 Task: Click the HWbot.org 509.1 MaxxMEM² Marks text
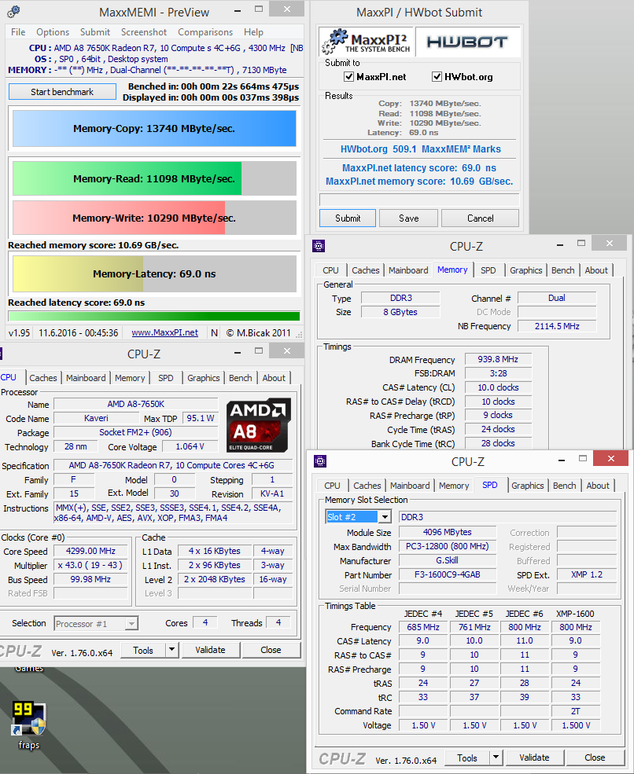coord(421,149)
